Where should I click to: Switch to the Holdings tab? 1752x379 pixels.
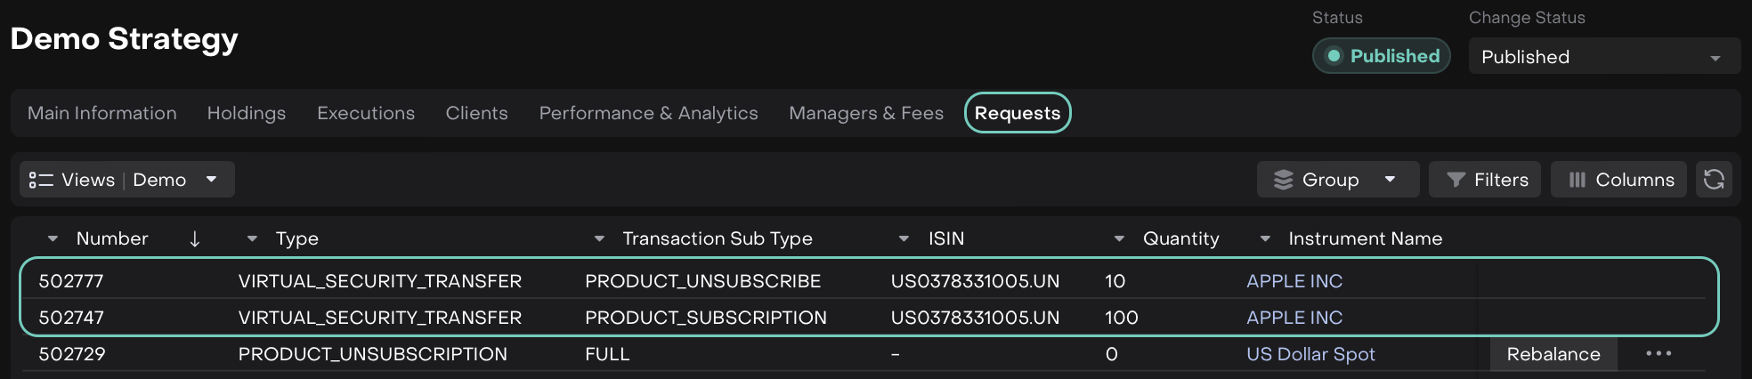pos(247,113)
